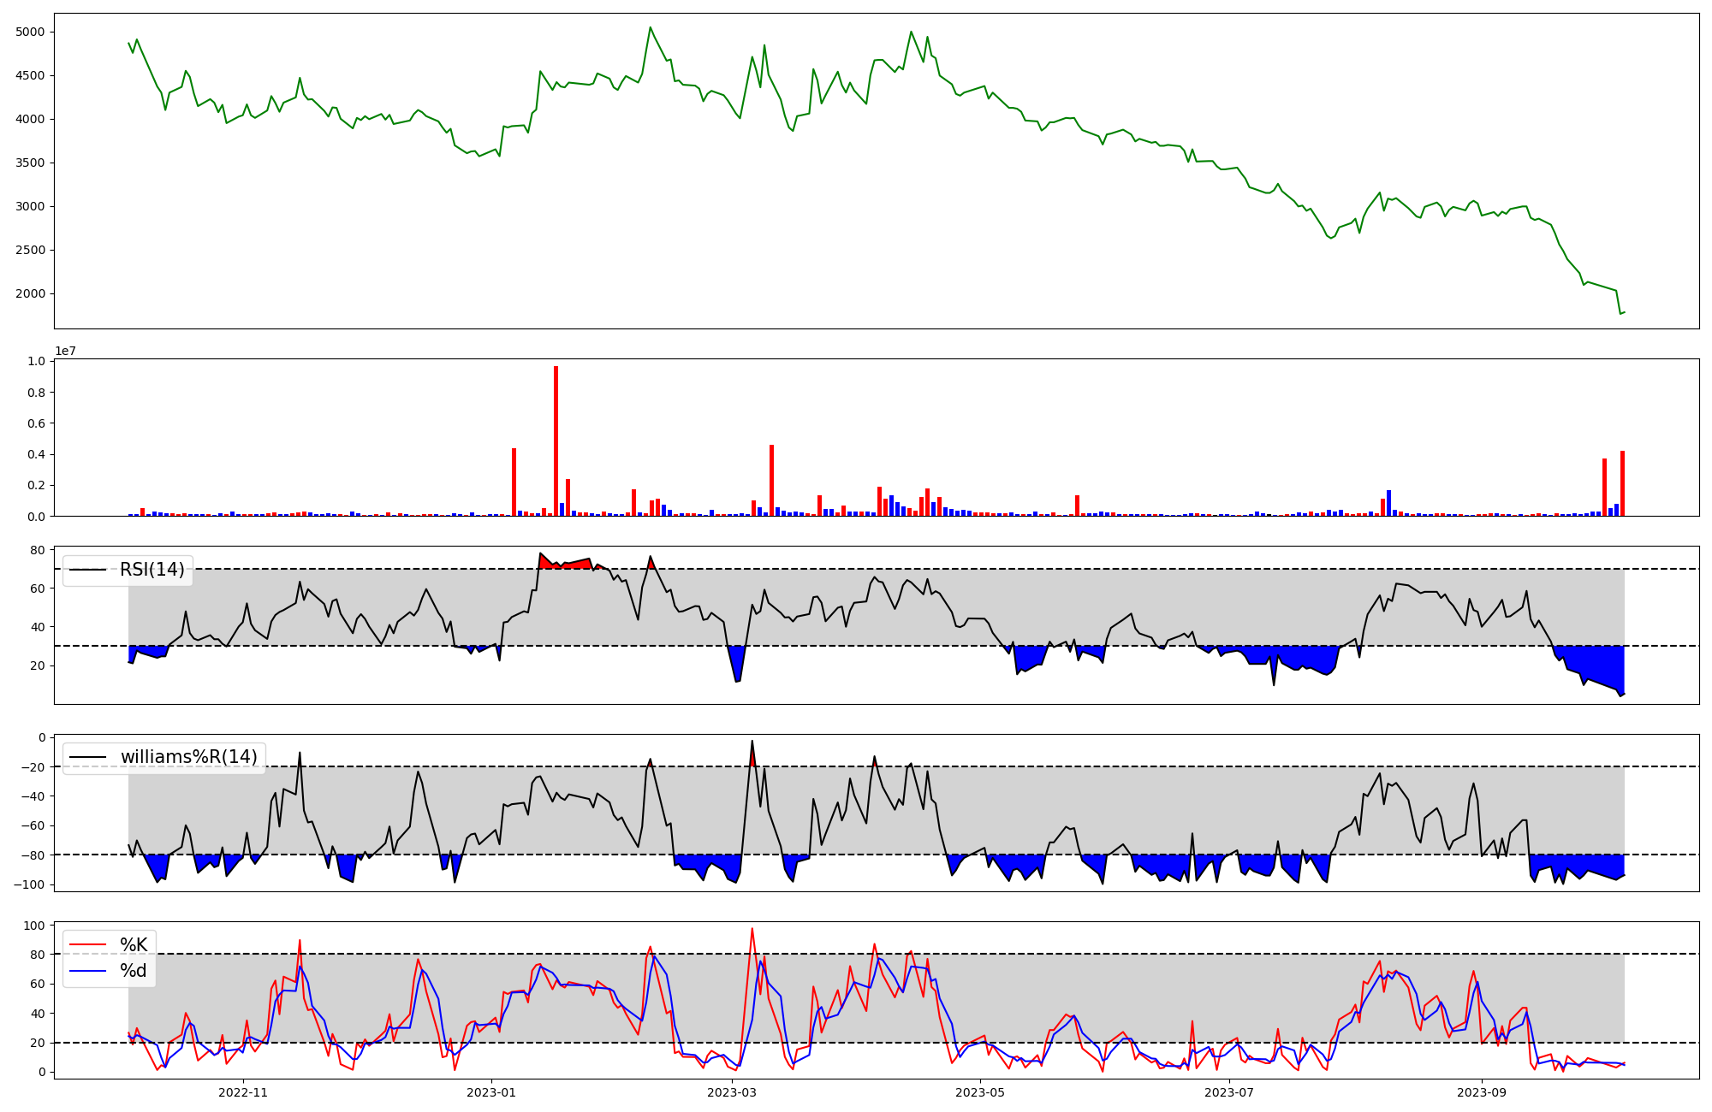Click the -100 tick on Williams %R axis
The width and height of the screenshot is (1712, 1112).
coord(28,884)
